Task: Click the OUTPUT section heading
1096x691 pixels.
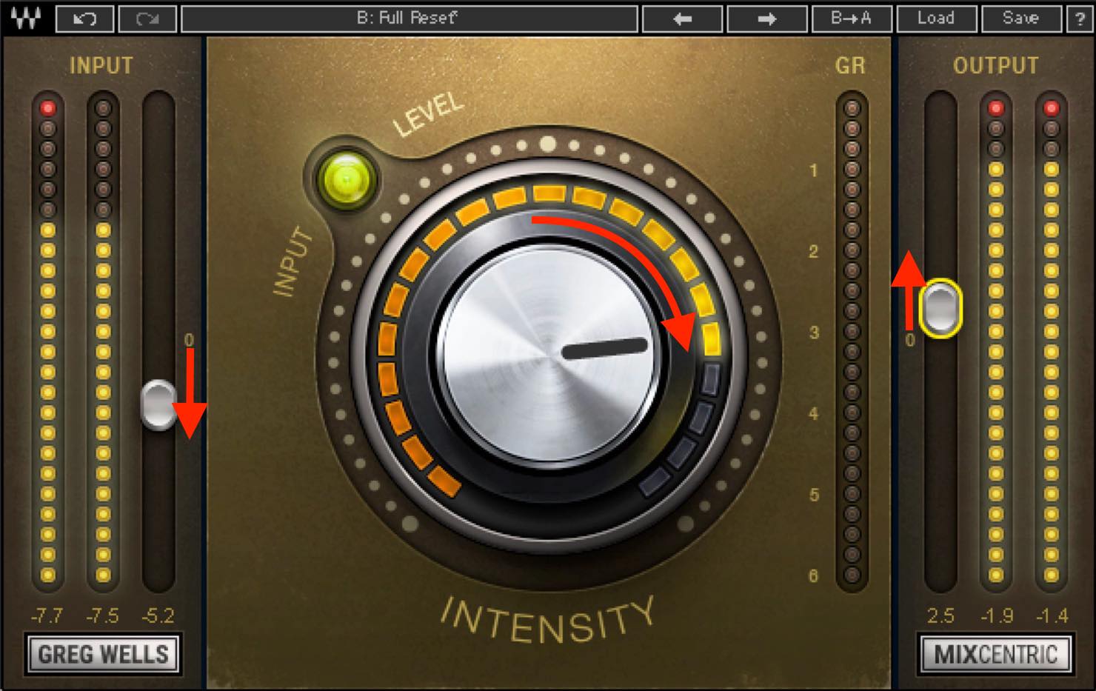Action: tap(996, 66)
